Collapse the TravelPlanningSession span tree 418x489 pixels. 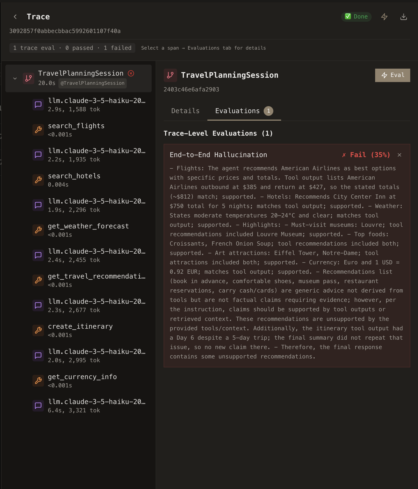[x=15, y=78]
